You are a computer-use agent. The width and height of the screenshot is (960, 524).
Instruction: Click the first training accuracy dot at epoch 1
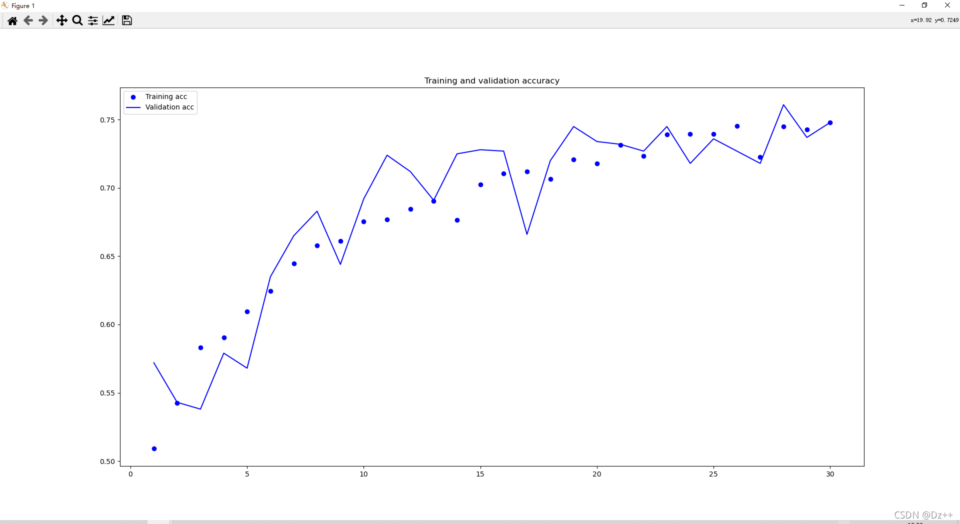(154, 448)
